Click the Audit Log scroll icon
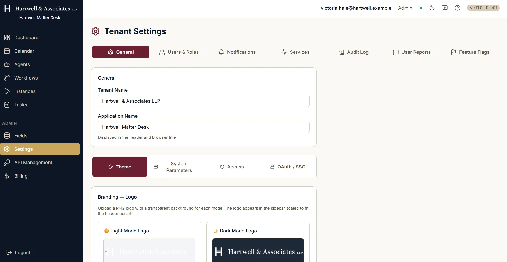 [x=341, y=52]
